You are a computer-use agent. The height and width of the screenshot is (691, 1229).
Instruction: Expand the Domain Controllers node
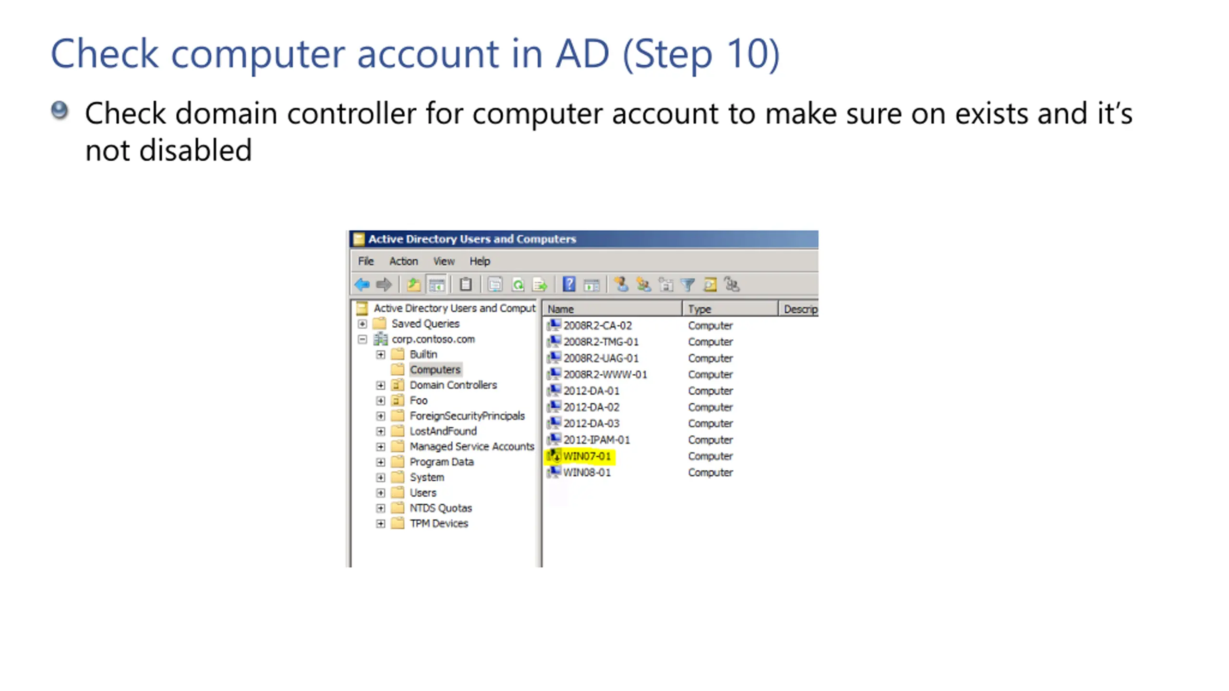(x=381, y=385)
